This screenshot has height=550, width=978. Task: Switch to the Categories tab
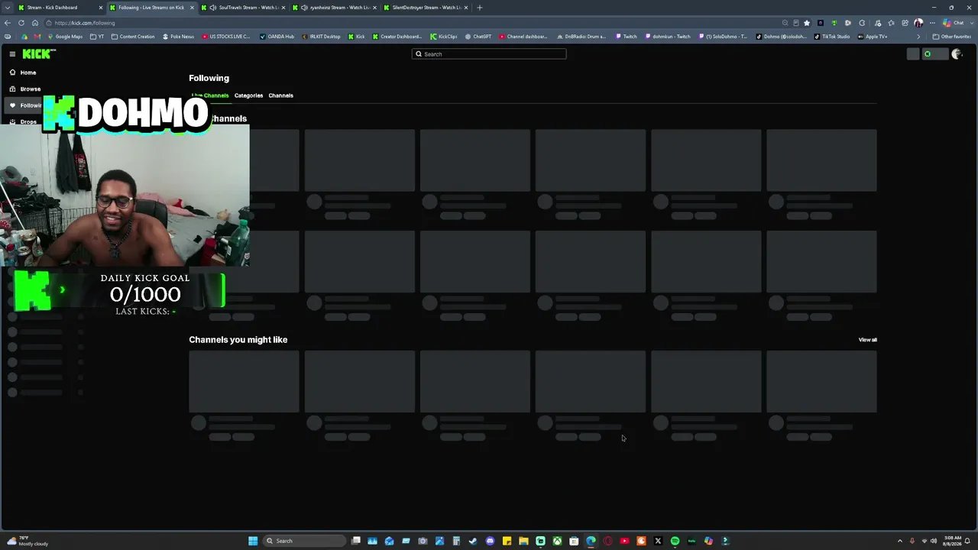click(x=248, y=95)
